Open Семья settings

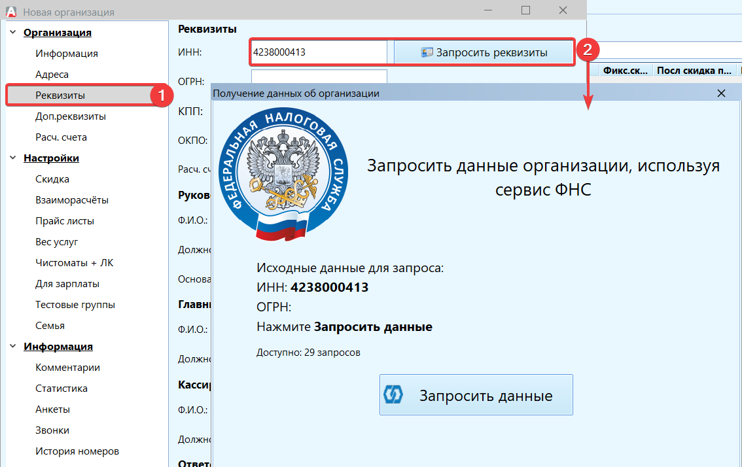point(50,326)
